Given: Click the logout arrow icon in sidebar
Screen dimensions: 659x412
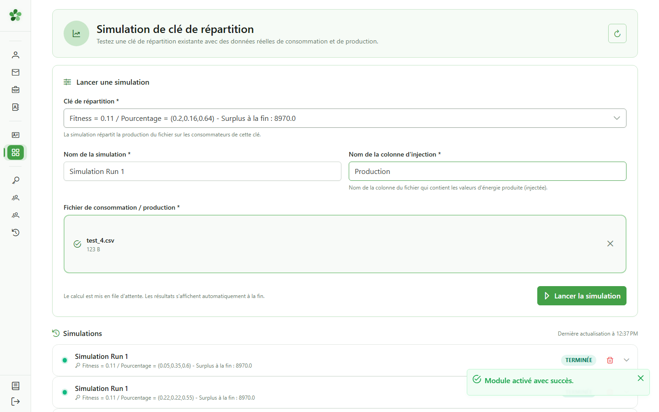Looking at the screenshot, I should 16,401.
